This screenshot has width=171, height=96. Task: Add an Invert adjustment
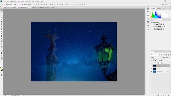point(155,29)
